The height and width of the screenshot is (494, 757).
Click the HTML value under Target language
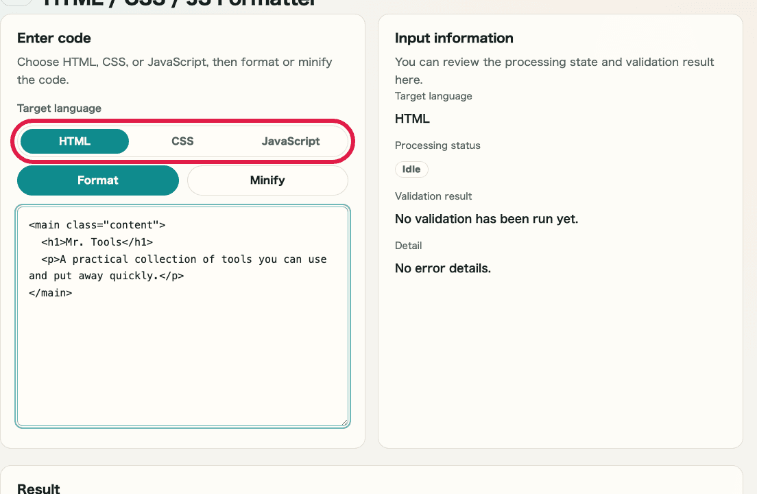(411, 118)
